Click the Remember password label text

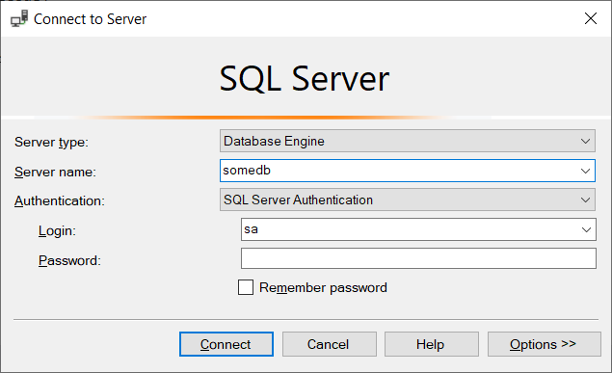pos(323,287)
